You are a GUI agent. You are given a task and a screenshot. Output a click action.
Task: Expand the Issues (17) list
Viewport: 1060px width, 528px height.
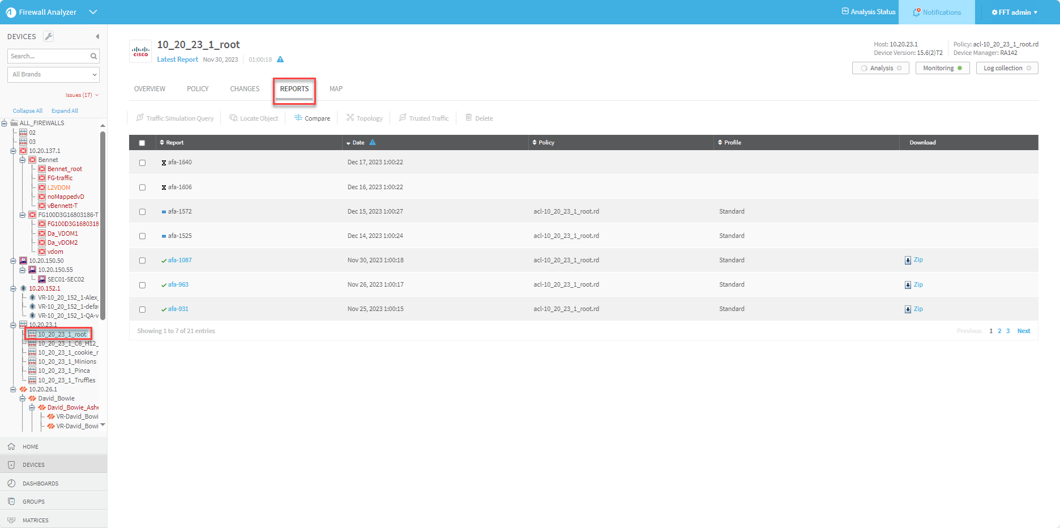pos(82,95)
